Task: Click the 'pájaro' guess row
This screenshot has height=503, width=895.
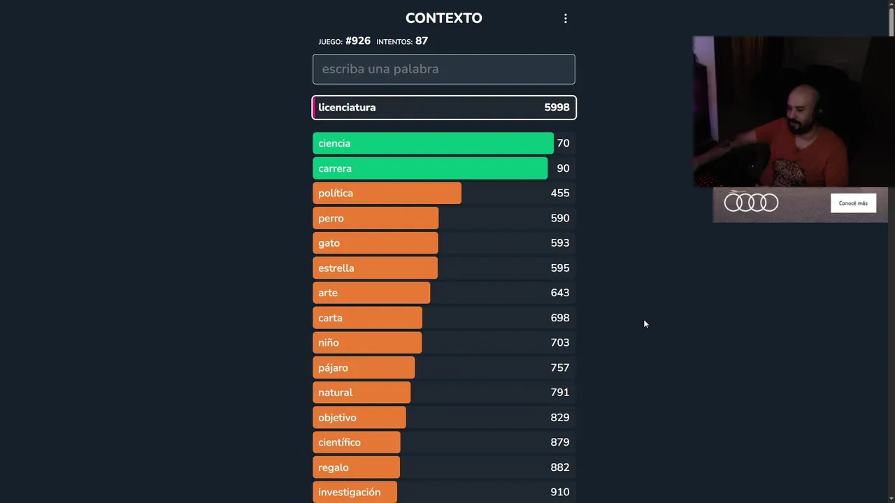Action: click(364, 368)
